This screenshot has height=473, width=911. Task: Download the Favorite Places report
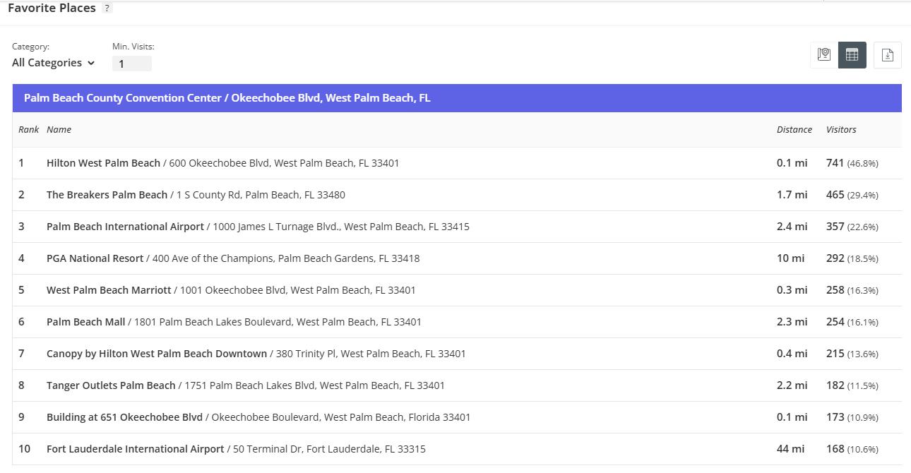pyautogui.click(x=888, y=55)
